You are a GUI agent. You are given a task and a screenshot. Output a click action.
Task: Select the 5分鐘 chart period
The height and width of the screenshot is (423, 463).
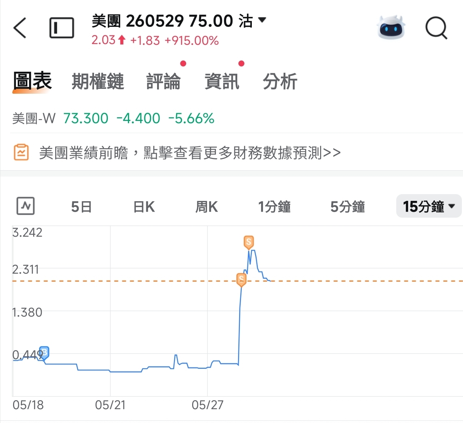(x=348, y=206)
